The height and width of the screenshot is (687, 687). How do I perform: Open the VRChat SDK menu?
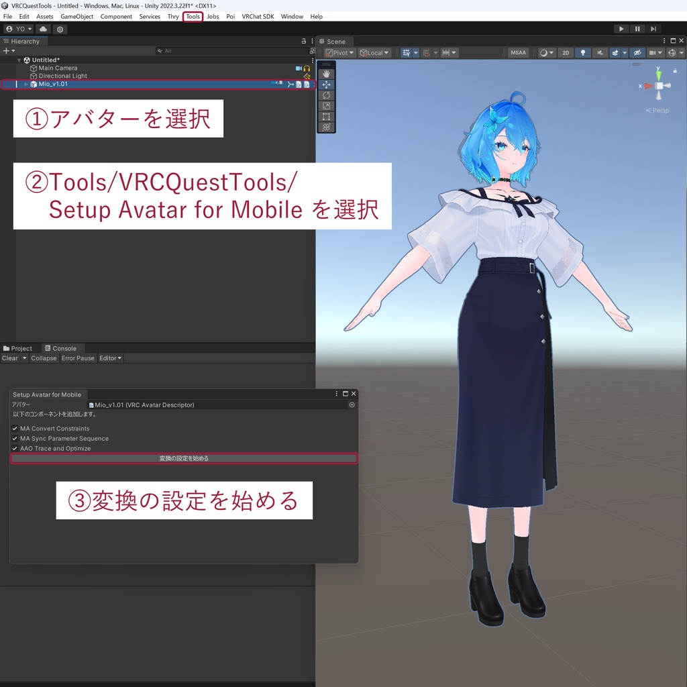[258, 17]
